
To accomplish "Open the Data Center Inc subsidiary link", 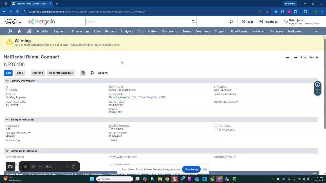I will pyautogui.click(x=138, y=97).
